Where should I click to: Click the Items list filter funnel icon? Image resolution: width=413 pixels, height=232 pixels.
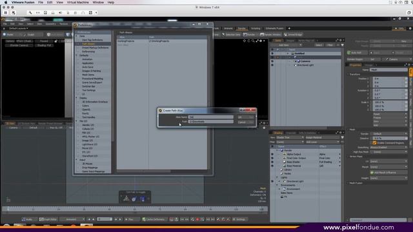(x=342, y=45)
